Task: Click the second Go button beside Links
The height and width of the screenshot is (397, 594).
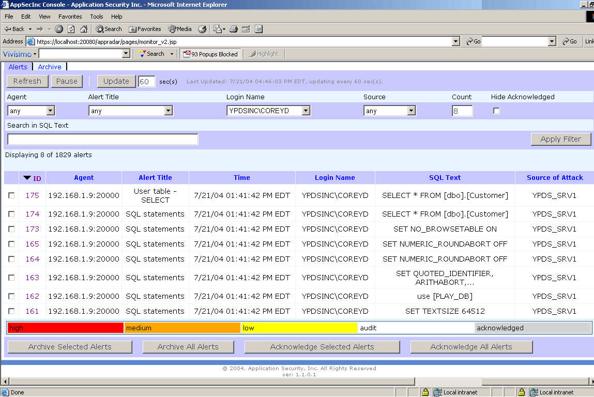Action: point(569,41)
